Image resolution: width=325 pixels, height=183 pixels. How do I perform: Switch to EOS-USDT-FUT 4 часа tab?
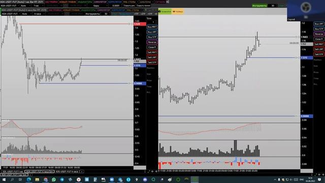pos(67,172)
